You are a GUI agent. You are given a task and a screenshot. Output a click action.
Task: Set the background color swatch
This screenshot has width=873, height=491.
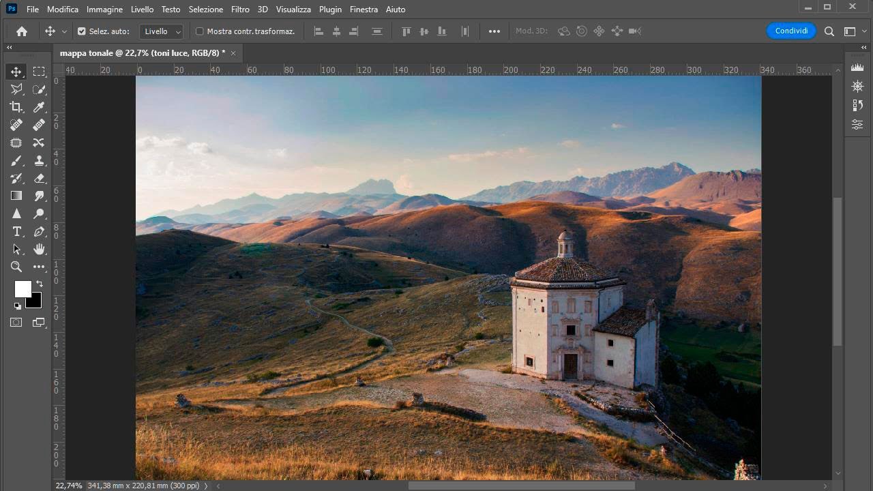pyautogui.click(x=35, y=301)
